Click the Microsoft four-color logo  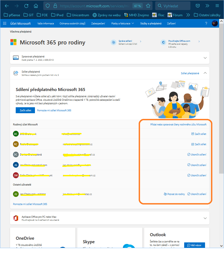tap(14, 42)
